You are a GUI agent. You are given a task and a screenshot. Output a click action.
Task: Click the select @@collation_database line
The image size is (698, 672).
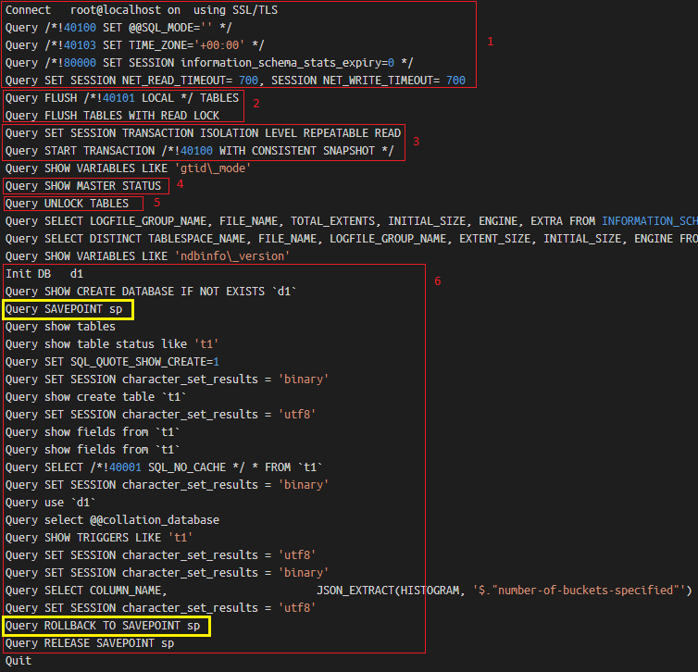tap(112, 520)
